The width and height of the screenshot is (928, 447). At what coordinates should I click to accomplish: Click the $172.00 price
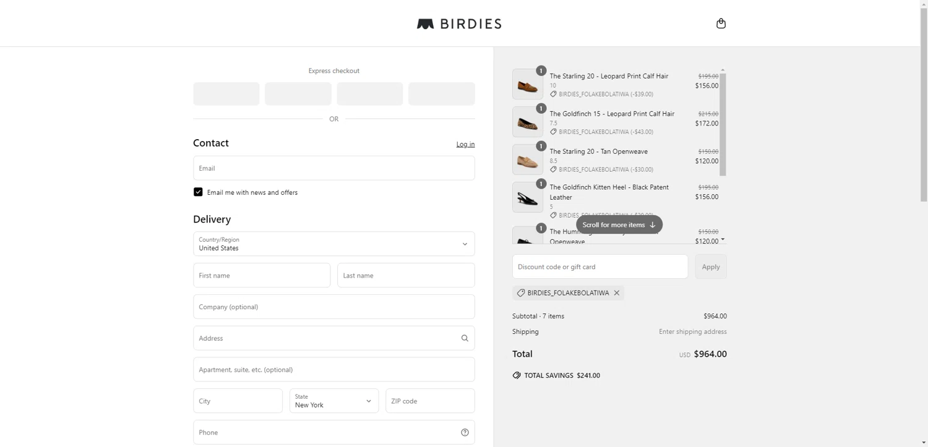(707, 124)
